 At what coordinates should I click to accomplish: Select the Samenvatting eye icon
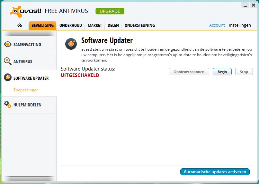point(8,45)
